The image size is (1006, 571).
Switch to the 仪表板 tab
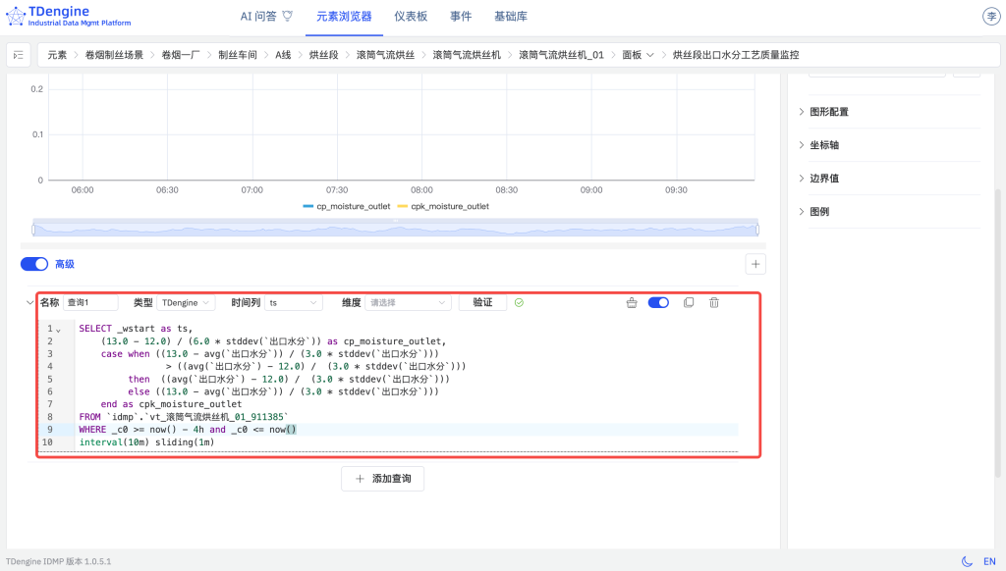(410, 16)
